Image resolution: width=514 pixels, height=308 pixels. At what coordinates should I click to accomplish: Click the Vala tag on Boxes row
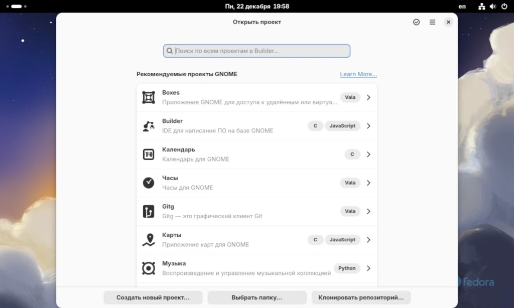[350, 97]
